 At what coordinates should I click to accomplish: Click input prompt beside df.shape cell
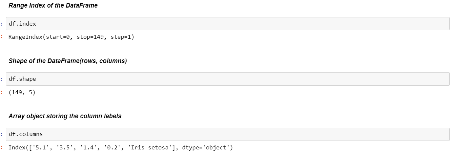(2, 79)
